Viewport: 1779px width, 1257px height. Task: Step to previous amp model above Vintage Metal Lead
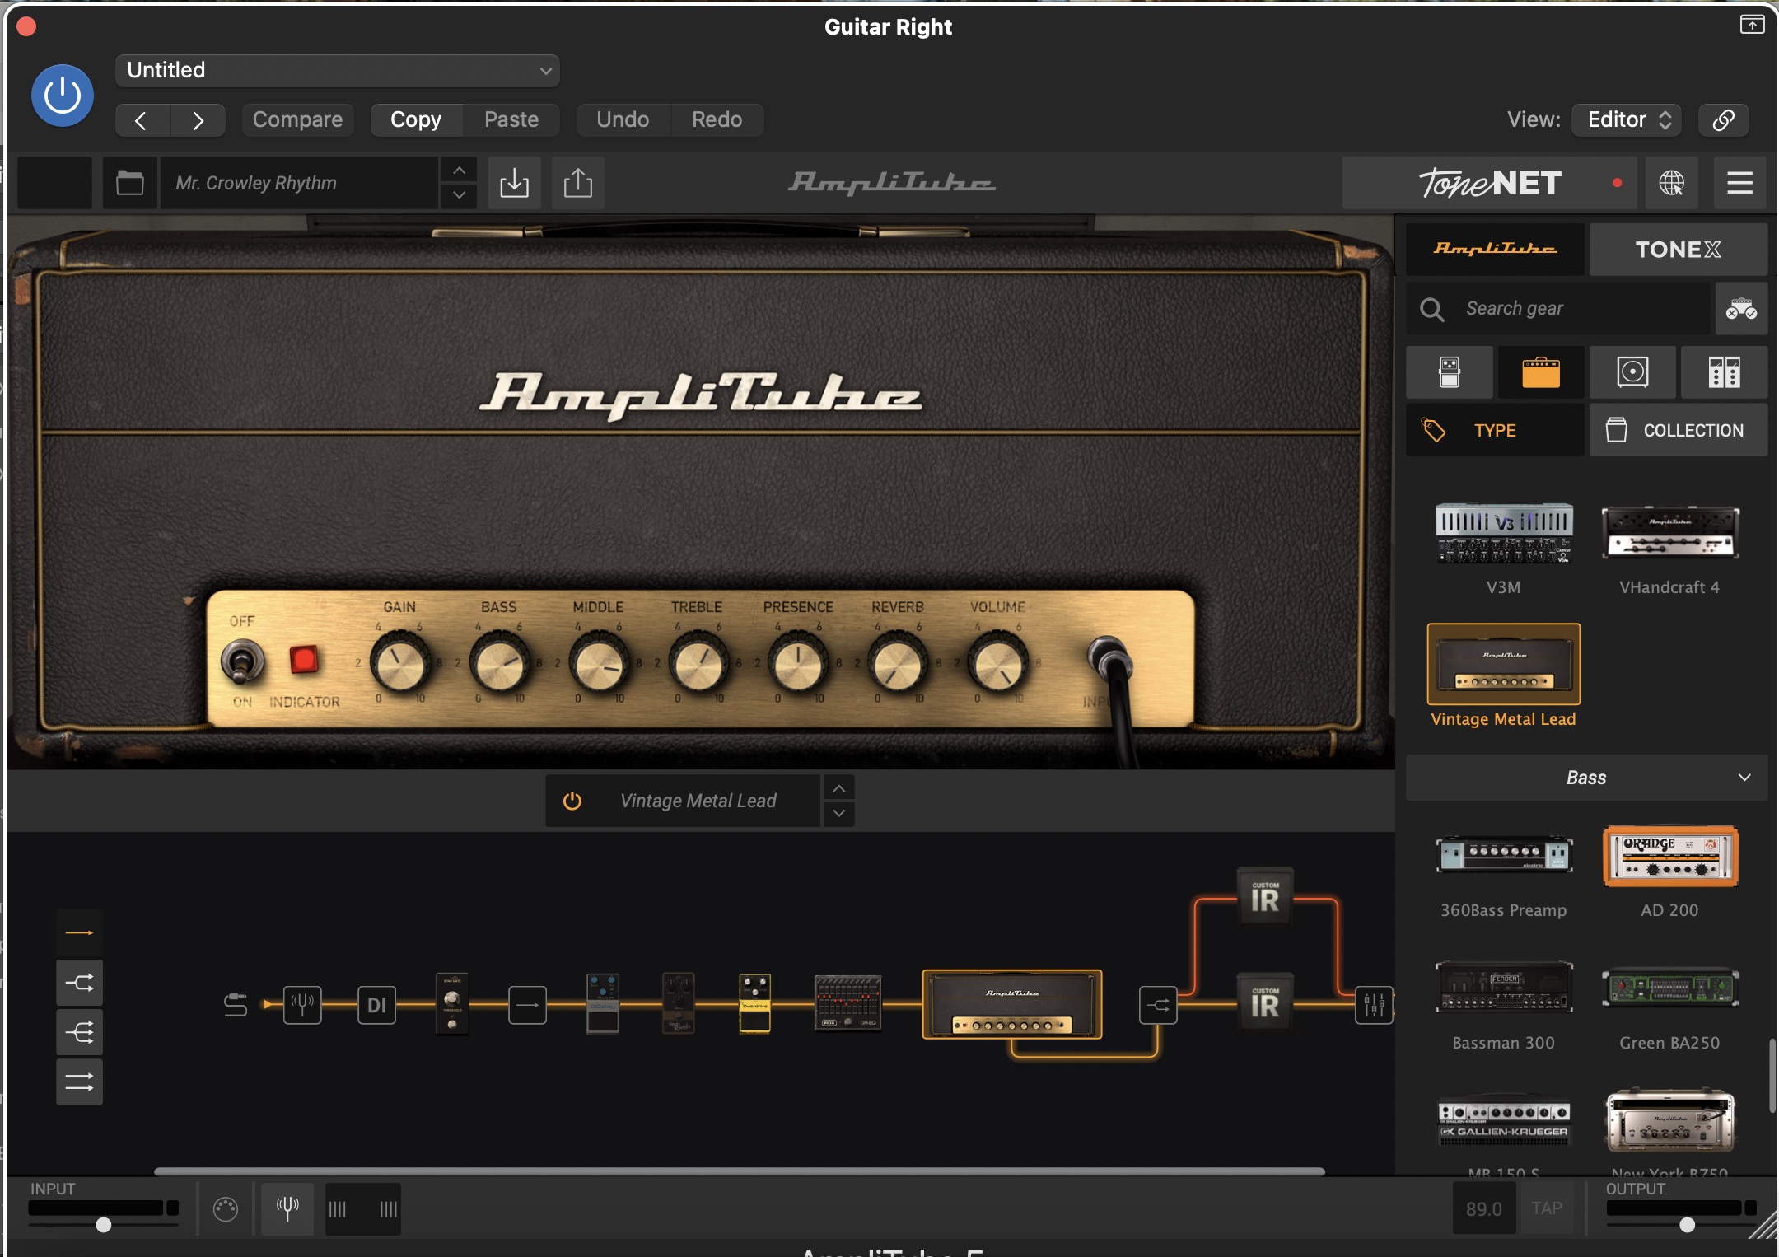point(838,788)
